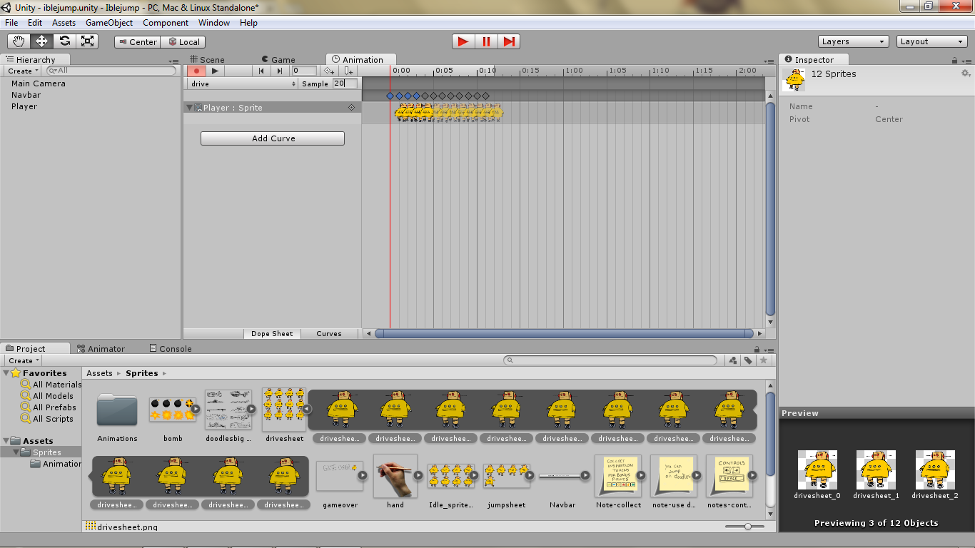Select the Move tool
Image resolution: width=975 pixels, height=548 pixels.
[x=41, y=41]
